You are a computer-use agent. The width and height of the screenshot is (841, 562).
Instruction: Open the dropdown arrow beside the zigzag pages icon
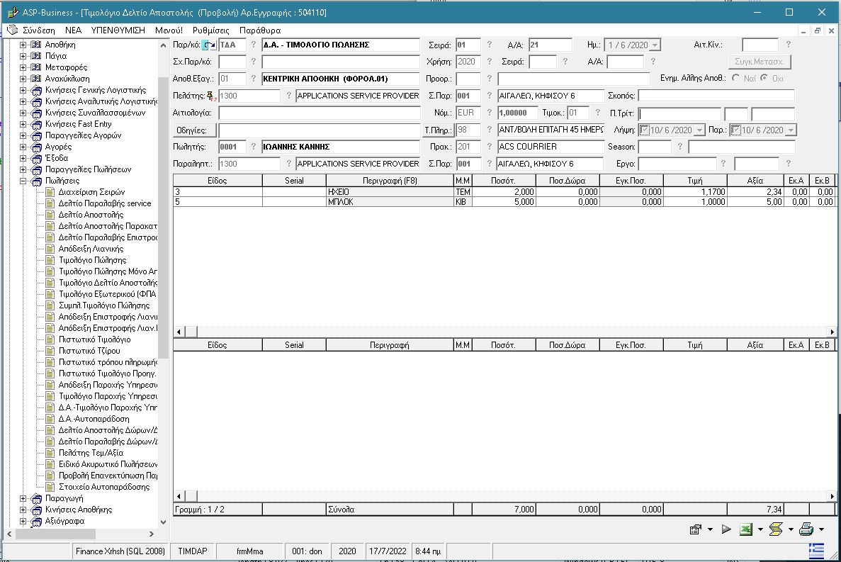coord(791,530)
